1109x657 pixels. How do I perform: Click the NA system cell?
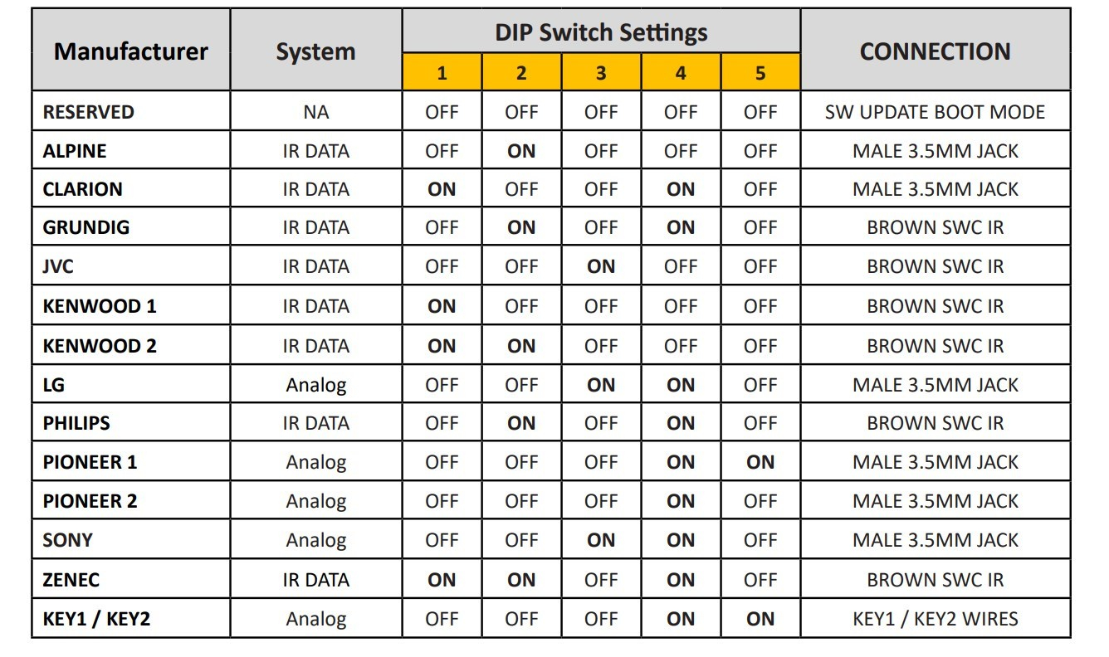click(x=315, y=112)
